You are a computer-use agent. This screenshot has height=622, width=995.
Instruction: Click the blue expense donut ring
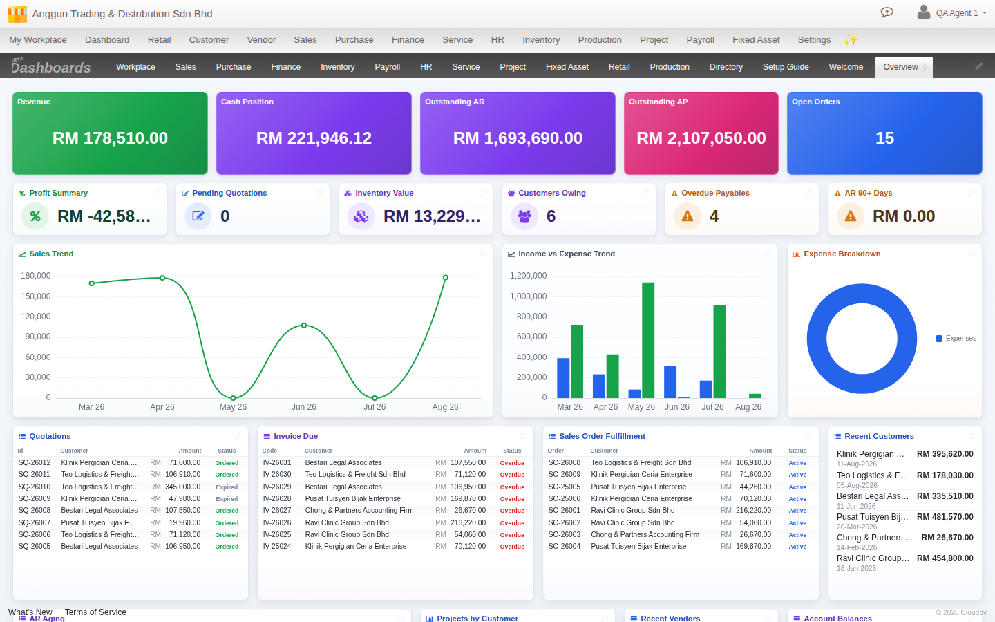point(815,339)
